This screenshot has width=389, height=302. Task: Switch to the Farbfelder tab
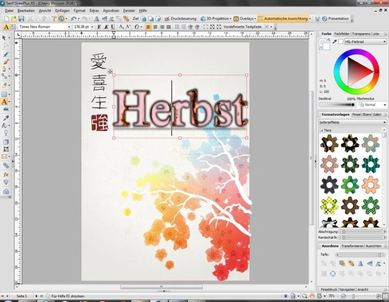click(x=342, y=34)
